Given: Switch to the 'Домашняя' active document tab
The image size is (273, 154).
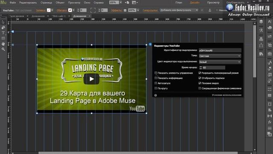Looking at the screenshot, I should point(80,16).
